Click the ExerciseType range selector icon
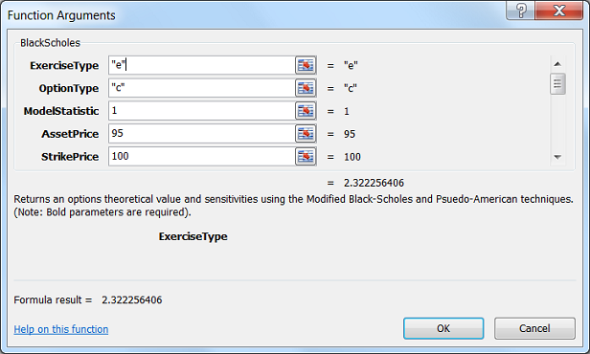This screenshot has height=354, width=590. [306, 65]
